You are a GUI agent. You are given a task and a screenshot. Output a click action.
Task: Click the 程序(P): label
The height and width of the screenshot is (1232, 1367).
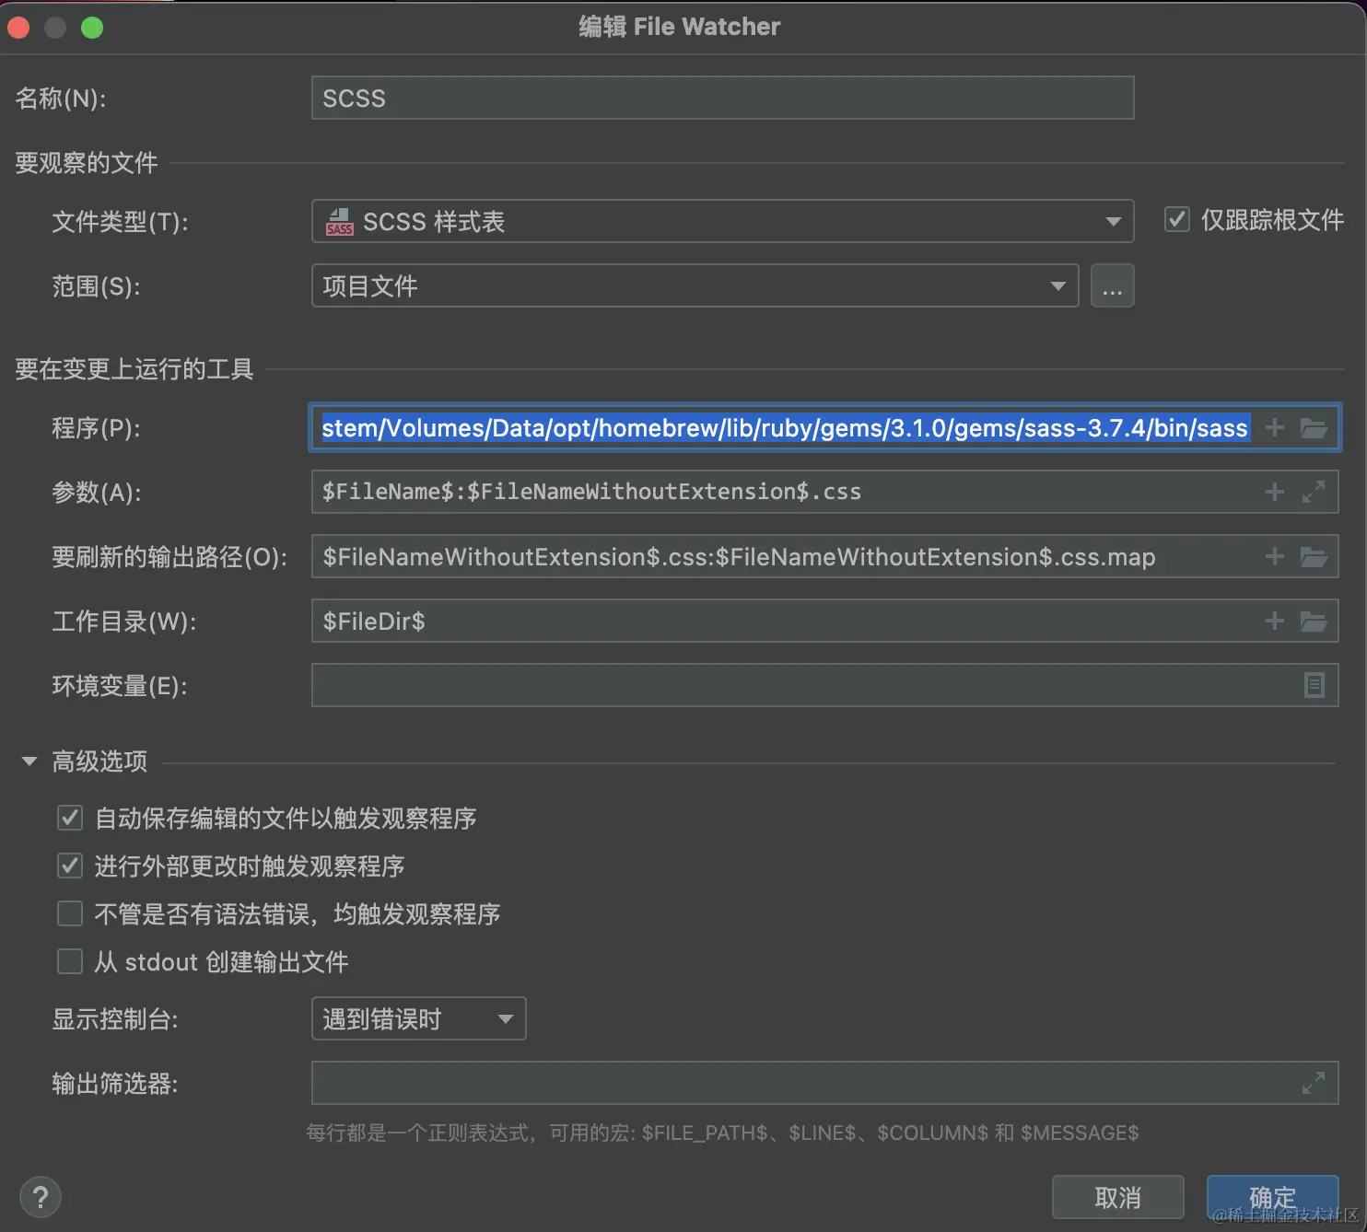(x=96, y=428)
